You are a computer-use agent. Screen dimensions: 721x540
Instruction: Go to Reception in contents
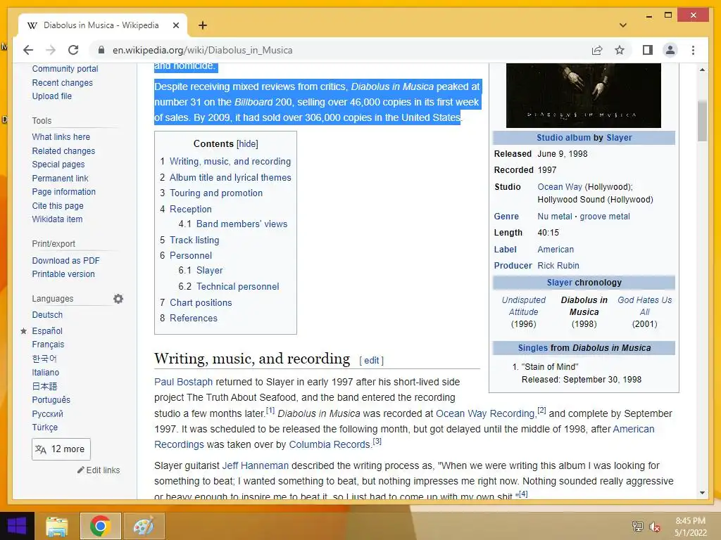190,209
